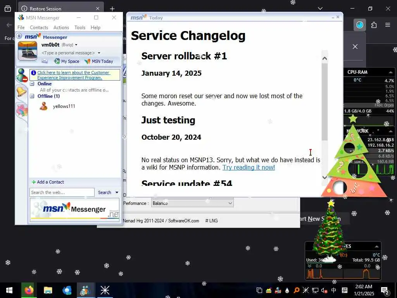Select the contacts tab with the buddy icon
Image resolution: width=397 pixels, height=298 pixels.
[x=22, y=75]
